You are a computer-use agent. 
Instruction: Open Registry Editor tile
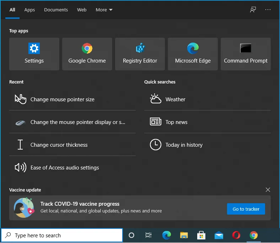click(140, 54)
